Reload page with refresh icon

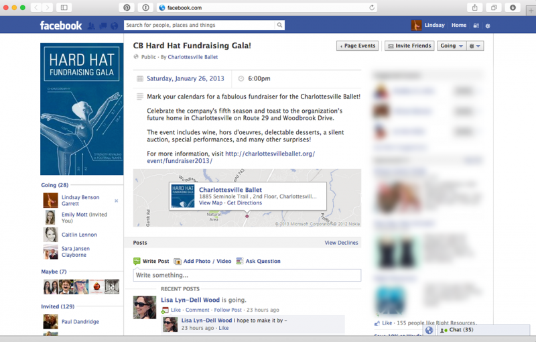372,7
